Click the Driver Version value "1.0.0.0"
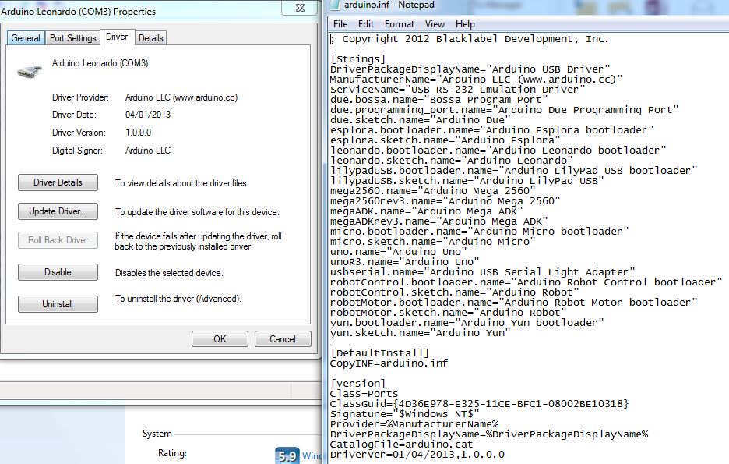 (x=138, y=132)
